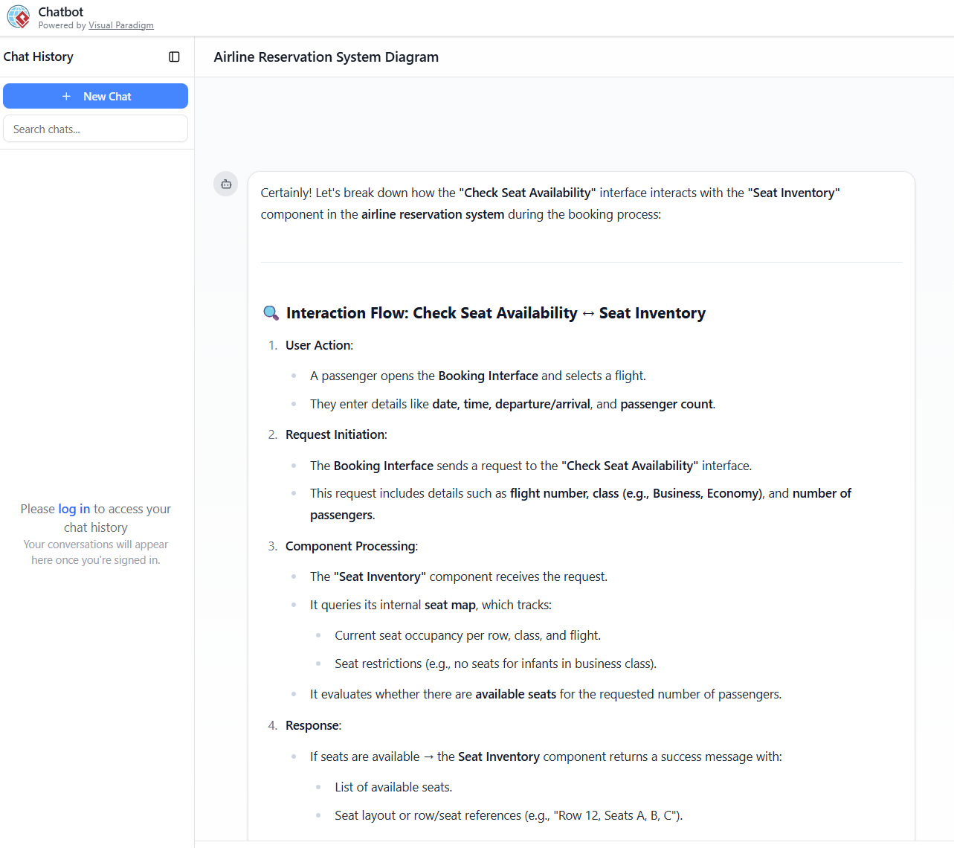Image resolution: width=954 pixels, height=848 pixels.
Task: Click the Airline Reservation System Diagram title
Action: pos(326,57)
